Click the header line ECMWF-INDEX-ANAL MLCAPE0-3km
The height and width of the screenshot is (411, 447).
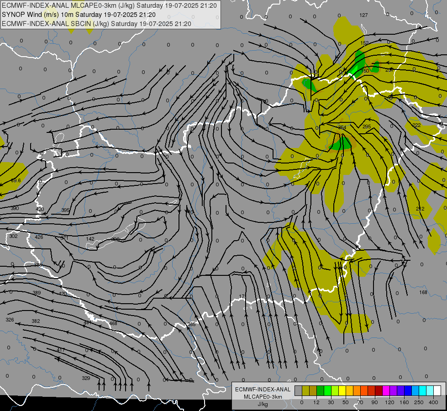tap(109, 5)
